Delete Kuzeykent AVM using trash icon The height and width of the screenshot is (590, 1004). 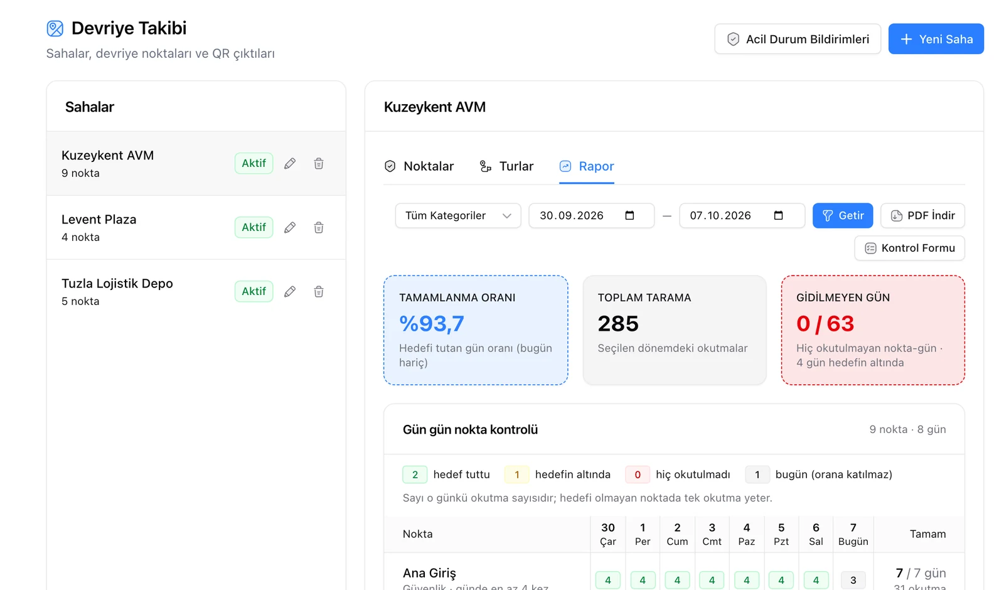319,163
